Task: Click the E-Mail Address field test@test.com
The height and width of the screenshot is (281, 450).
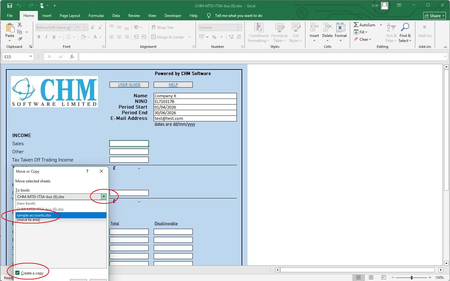Action: (x=195, y=119)
